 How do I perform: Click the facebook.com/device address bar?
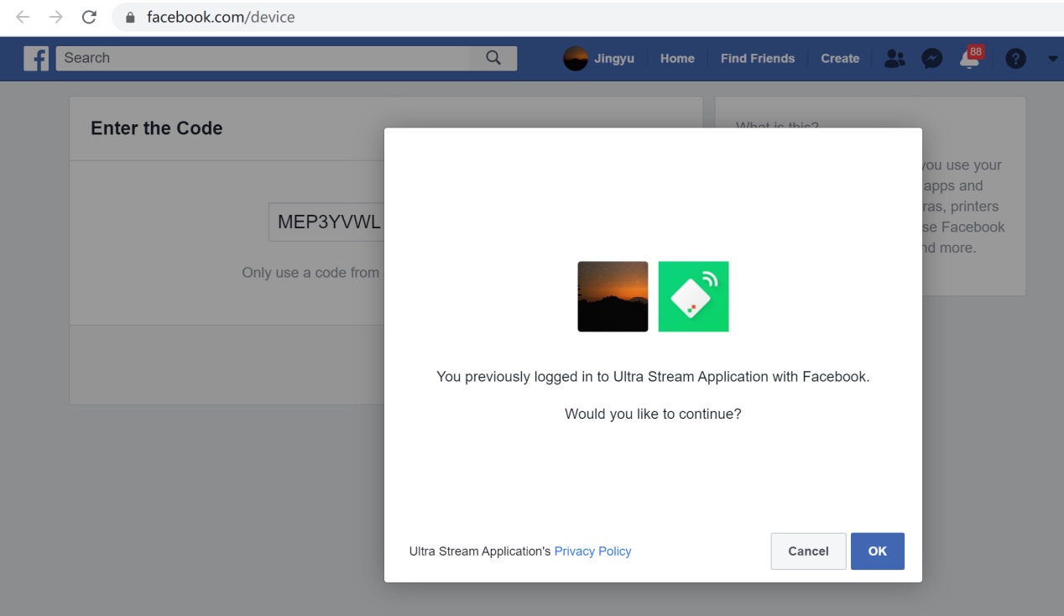click(587, 17)
